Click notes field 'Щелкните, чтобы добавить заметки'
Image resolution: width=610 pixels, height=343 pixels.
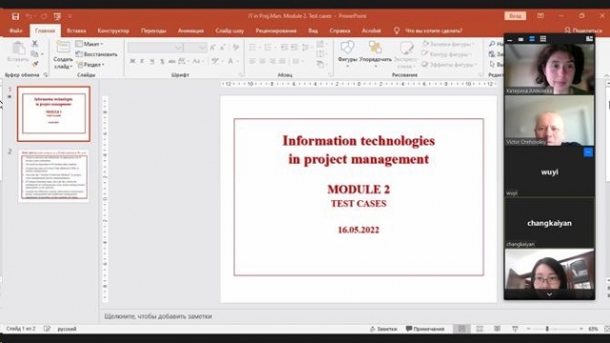pyautogui.click(x=158, y=316)
